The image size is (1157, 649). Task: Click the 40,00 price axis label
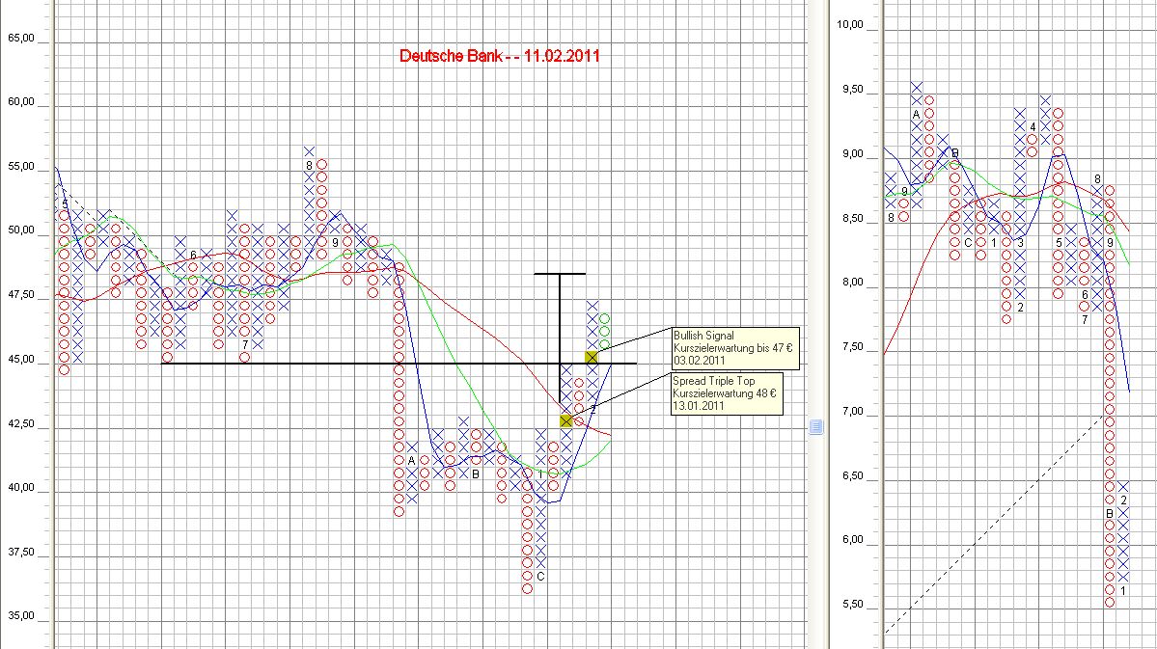click(x=21, y=488)
